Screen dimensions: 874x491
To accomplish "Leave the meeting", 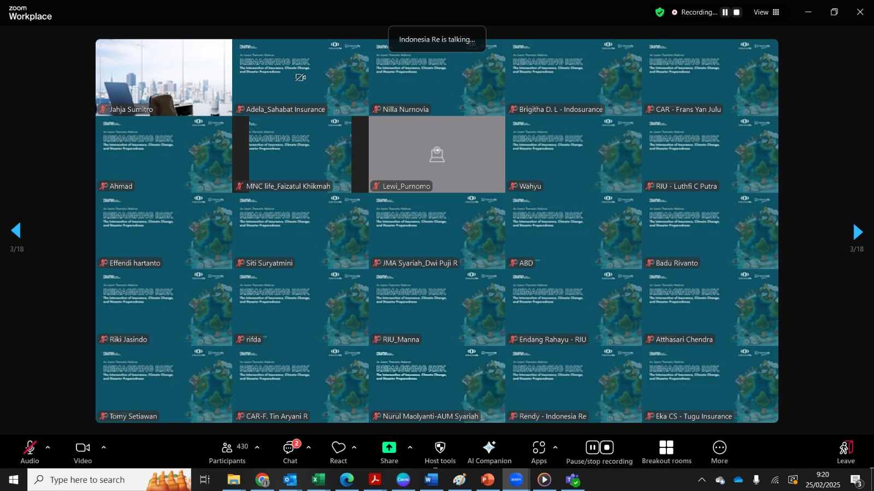I will pos(846,452).
